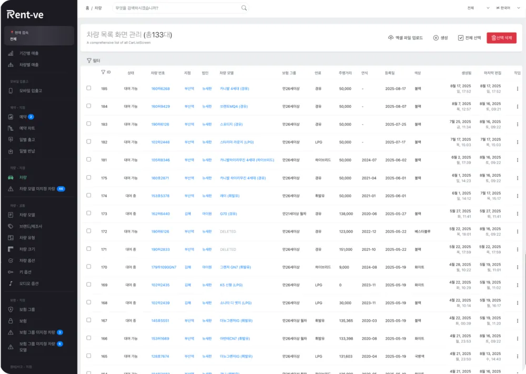Click the 모바일 입출고 phone icon
Viewport: 526px width, 374px height.
11,90
